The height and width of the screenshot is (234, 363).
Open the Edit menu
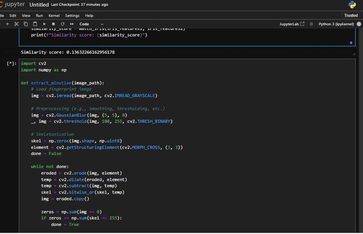click(x=13, y=15)
